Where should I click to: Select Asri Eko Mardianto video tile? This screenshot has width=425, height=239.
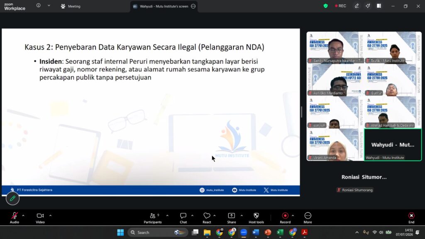pyautogui.click(x=335, y=80)
